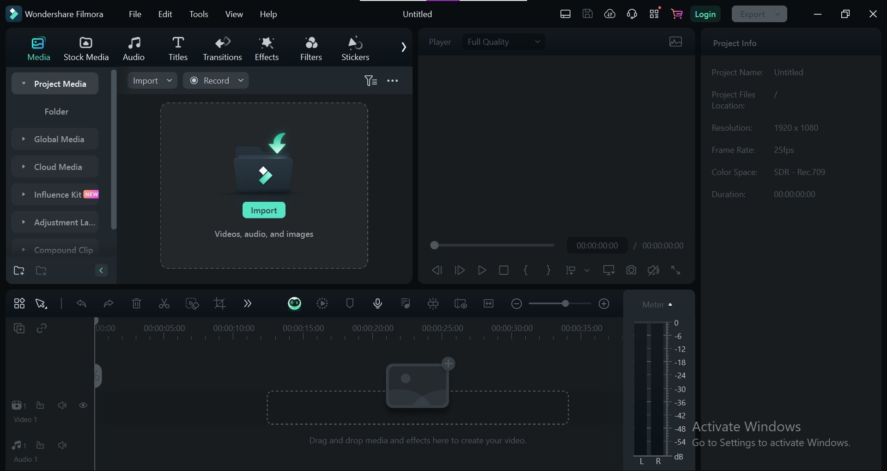Open the Stock Media tab
Image resolution: width=887 pixels, height=471 pixels.
(86, 48)
